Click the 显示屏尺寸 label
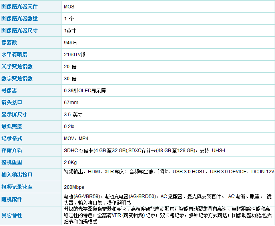The image size is (275, 226). click(14, 115)
